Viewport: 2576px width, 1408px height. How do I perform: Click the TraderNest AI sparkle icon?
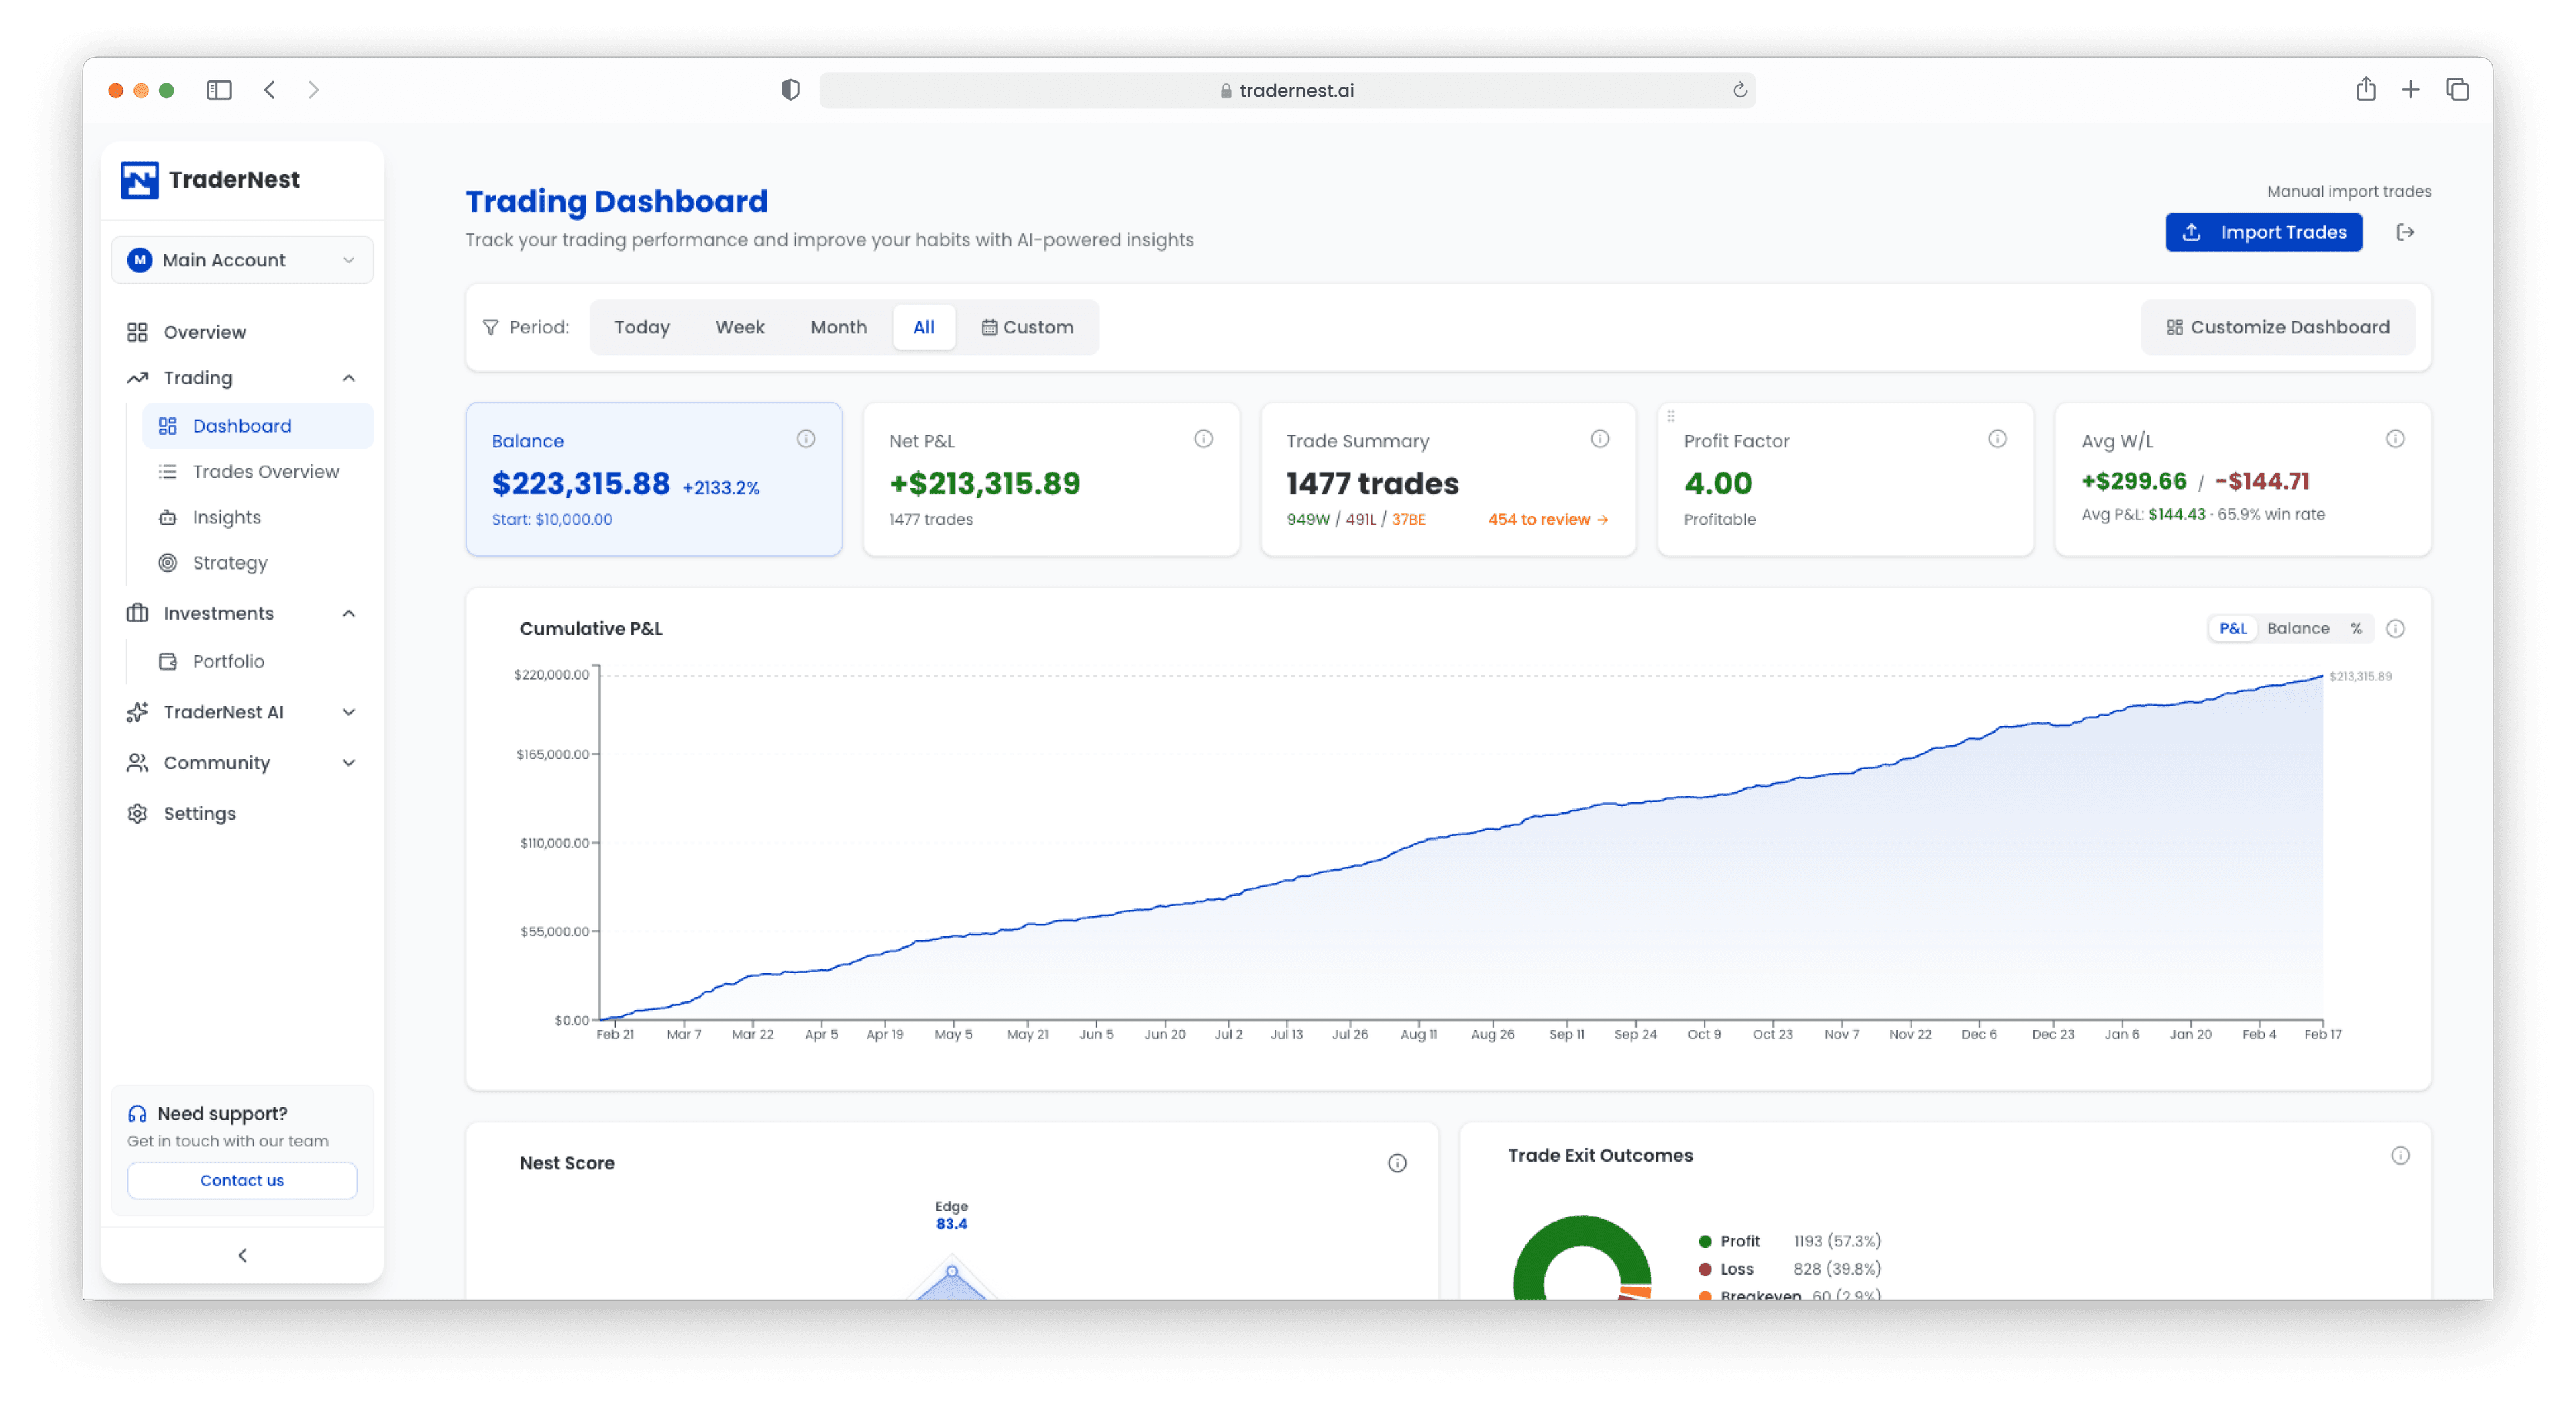point(137,712)
